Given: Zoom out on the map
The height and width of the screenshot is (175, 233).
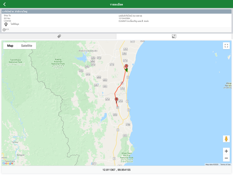Looking at the screenshot, I should pyautogui.click(x=226, y=158).
